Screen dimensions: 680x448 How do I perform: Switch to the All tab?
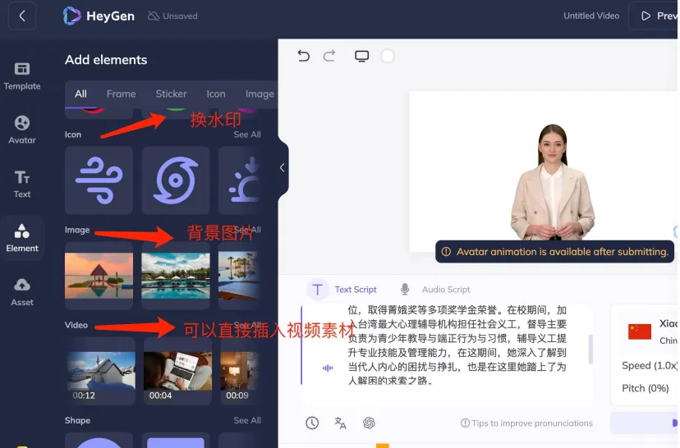tap(80, 94)
